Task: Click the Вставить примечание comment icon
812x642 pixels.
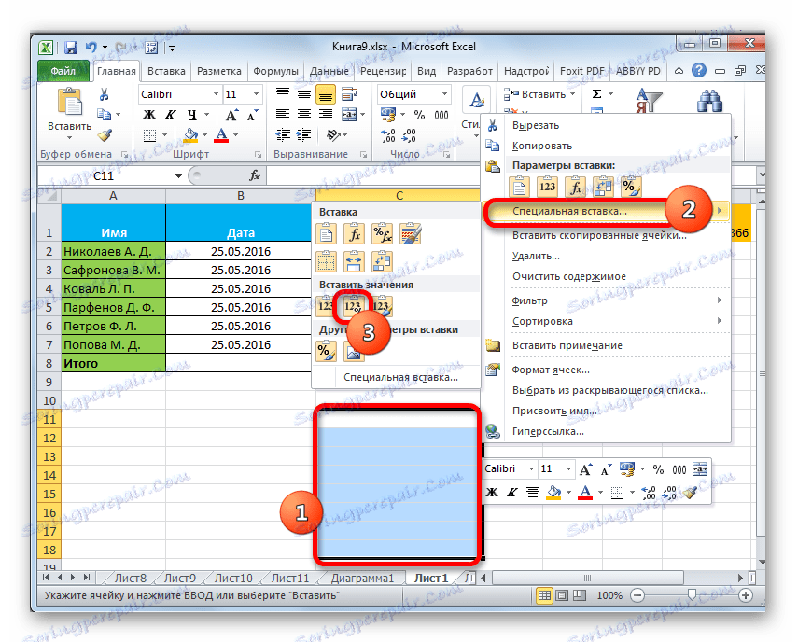Action: pyautogui.click(x=493, y=345)
